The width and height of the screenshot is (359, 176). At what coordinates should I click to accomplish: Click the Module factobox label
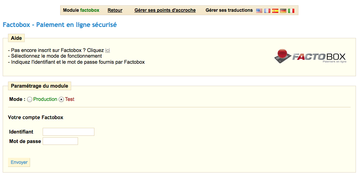pos(81,10)
